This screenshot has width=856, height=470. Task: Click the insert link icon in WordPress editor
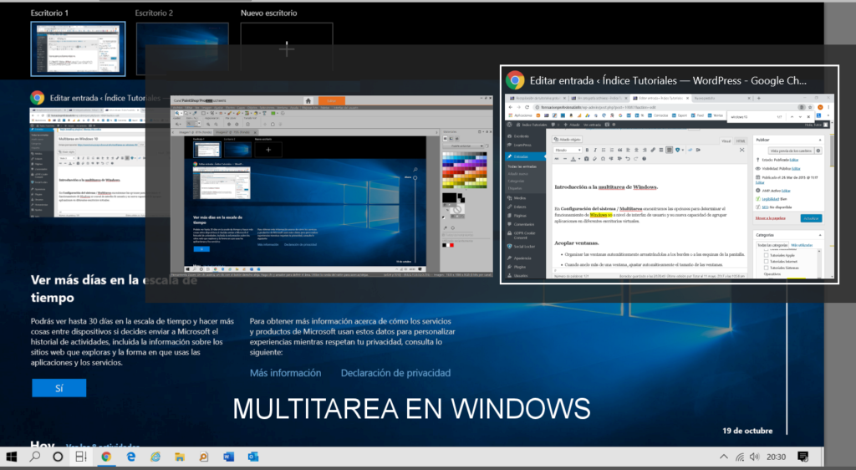(x=653, y=151)
